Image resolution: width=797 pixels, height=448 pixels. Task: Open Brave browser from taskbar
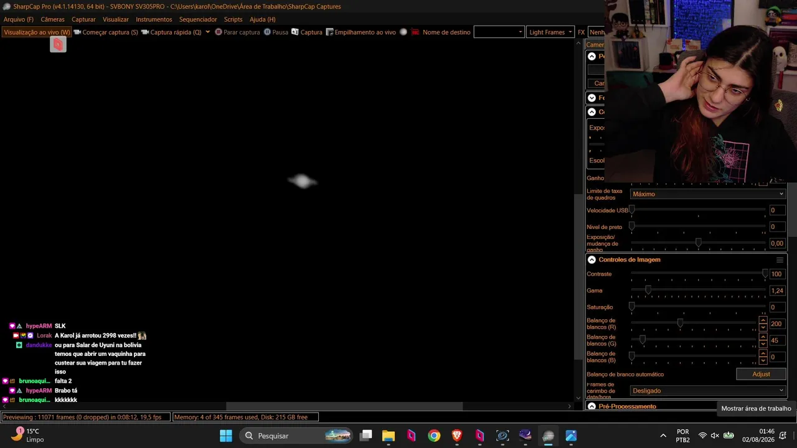[x=457, y=436]
